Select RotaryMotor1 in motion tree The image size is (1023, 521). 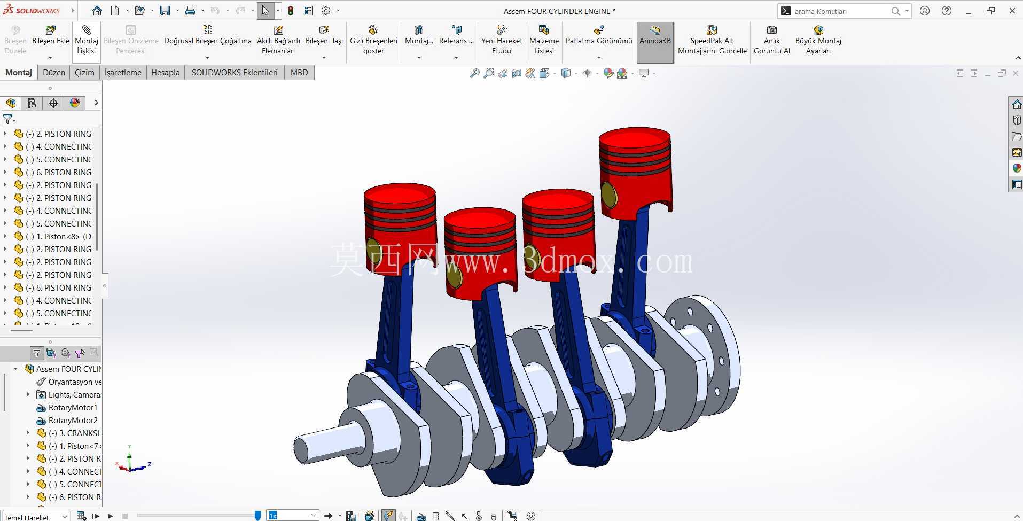[x=73, y=407]
